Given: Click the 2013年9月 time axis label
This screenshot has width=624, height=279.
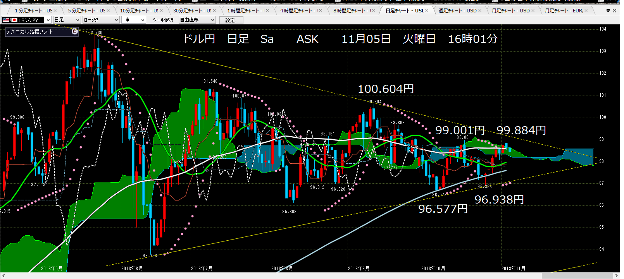Looking at the screenshot, I should (359, 268).
